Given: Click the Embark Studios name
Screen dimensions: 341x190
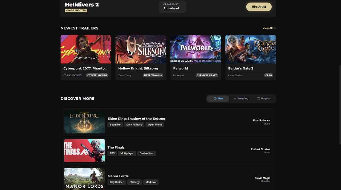Looking at the screenshot, I should pos(261,149).
